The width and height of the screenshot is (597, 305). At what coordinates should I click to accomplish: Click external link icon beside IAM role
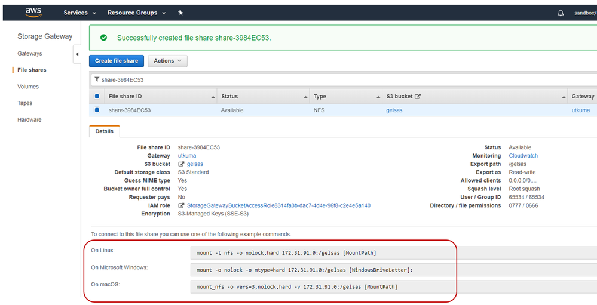click(x=181, y=206)
